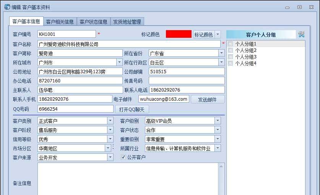Minimize the 编辑 客户基本资料 window
Image resolution: width=320 pixels, height=195 pixels.
[288, 7]
